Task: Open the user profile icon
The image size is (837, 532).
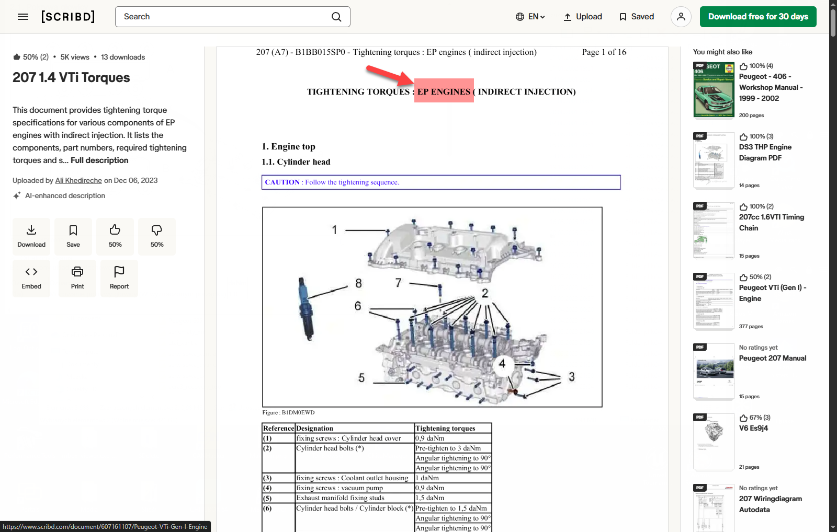Action: point(681,17)
